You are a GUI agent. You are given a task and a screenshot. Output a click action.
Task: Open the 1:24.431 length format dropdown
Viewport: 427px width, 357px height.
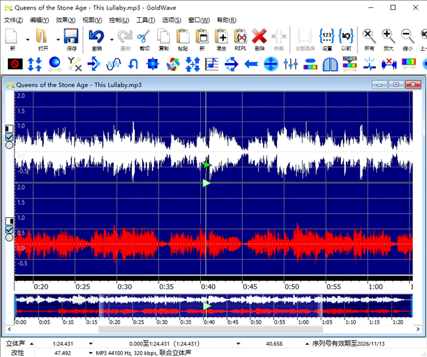pos(91,344)
